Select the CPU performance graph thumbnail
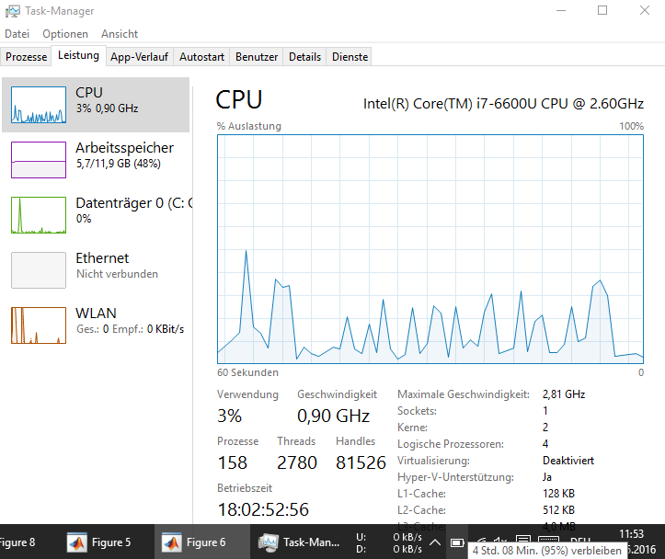 (x=39, y=106)
